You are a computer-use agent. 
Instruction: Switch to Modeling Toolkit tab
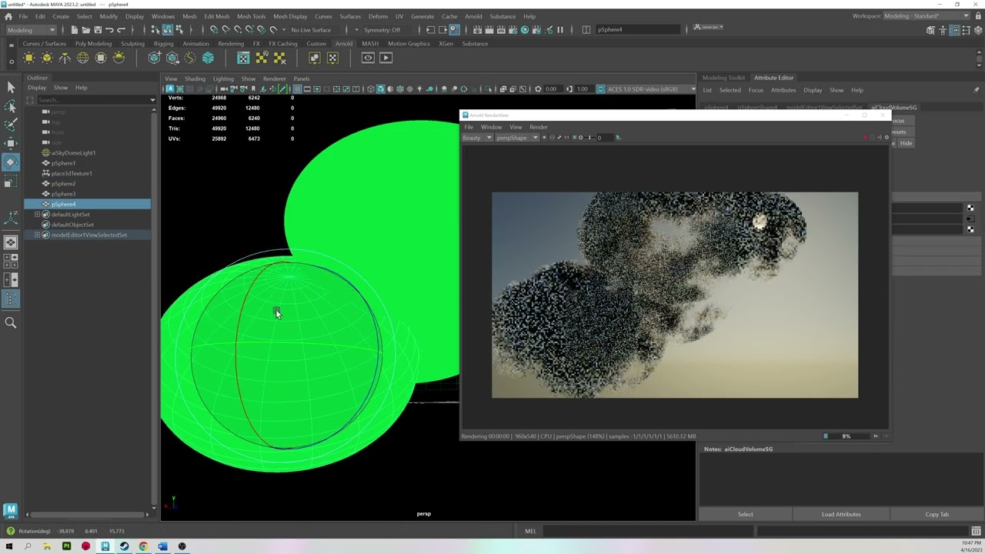coord(723,78)
